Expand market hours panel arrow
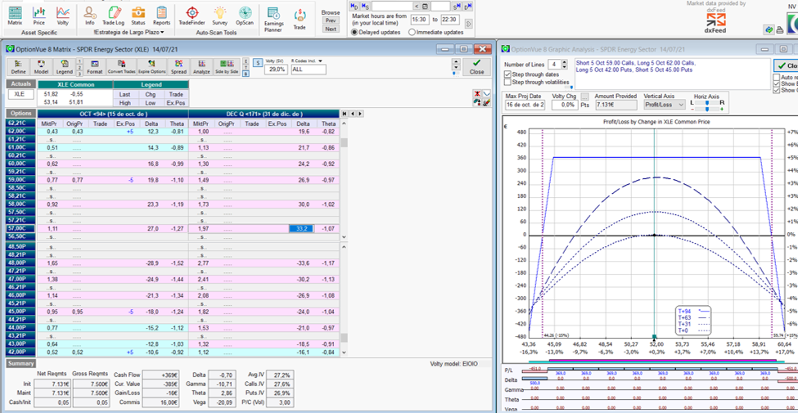798x413 pixels. coord(468,24)
